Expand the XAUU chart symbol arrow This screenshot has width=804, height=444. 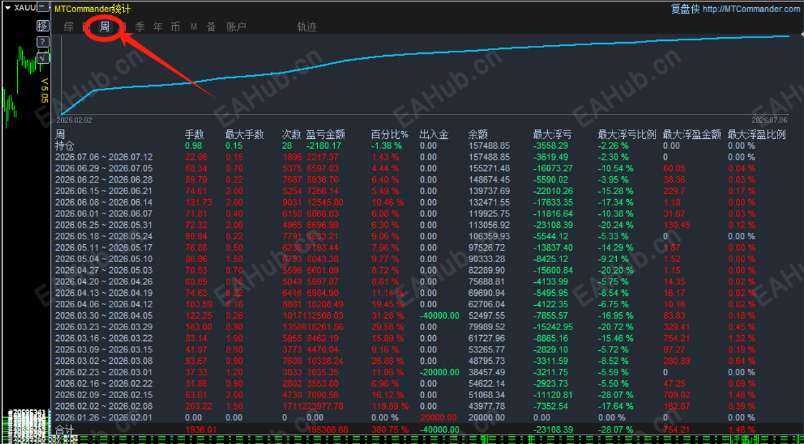point(7,7)
